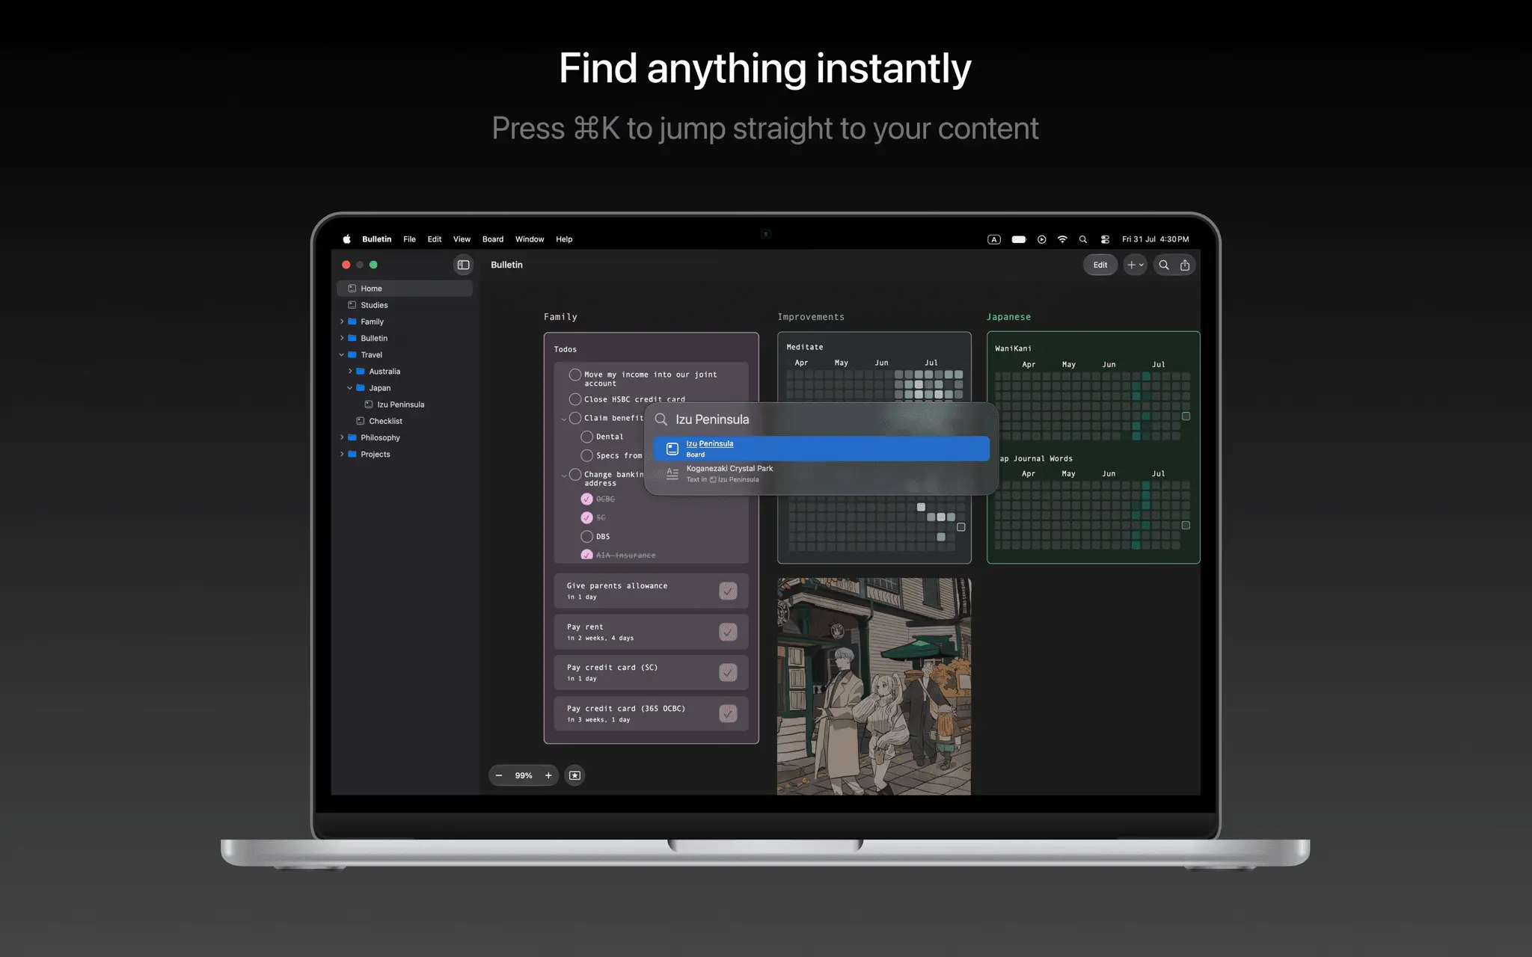
Task: Open the File menu
Action: click(409, 239)
